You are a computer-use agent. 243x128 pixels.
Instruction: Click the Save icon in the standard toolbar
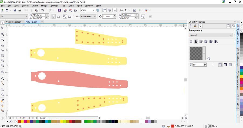15,10
